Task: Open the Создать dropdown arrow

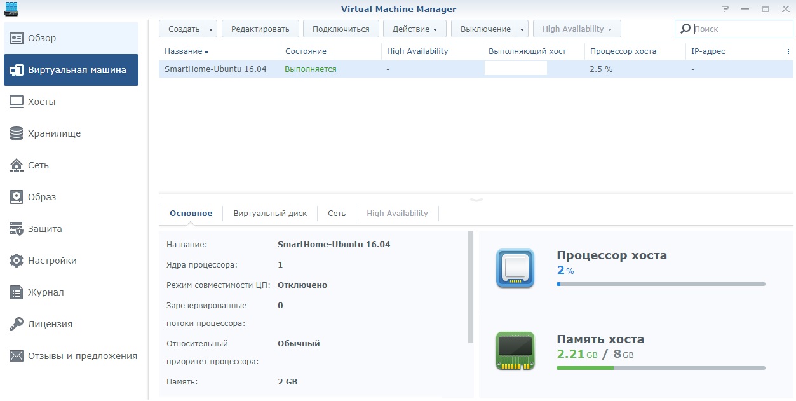Action: point(210,29)
